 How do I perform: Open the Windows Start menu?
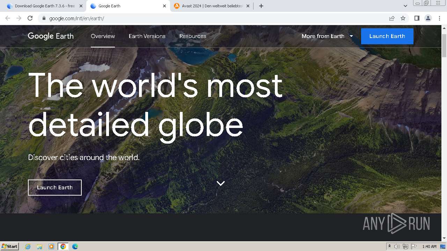click(x=9, y=246)
